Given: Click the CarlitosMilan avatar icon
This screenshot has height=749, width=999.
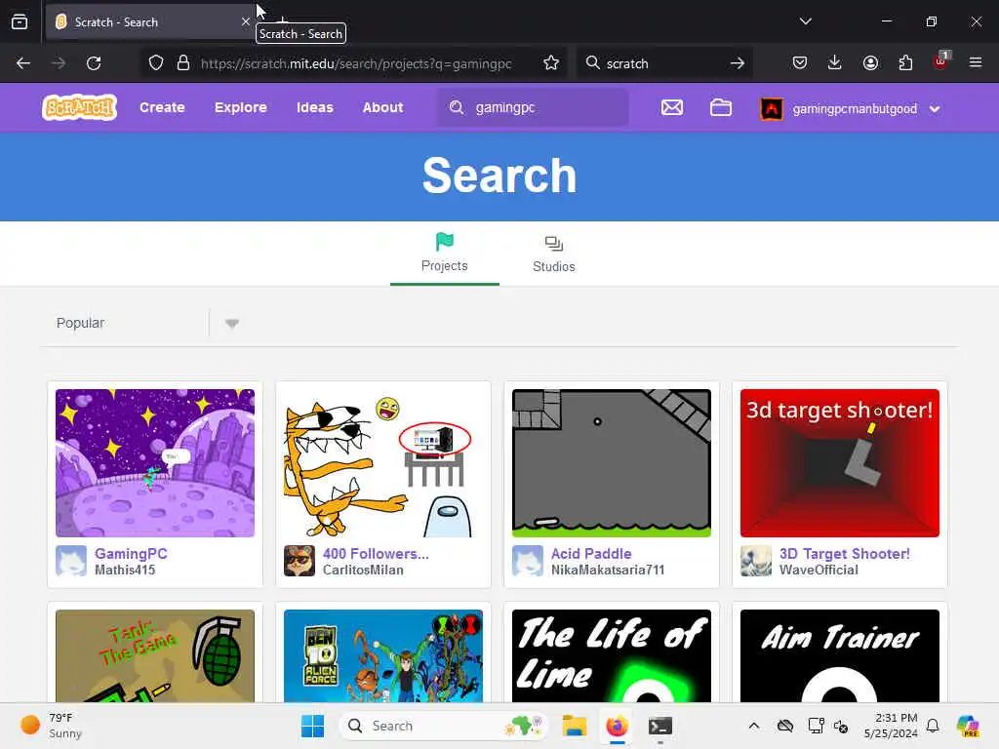Looking at the screenshot, I should point(300,561).
